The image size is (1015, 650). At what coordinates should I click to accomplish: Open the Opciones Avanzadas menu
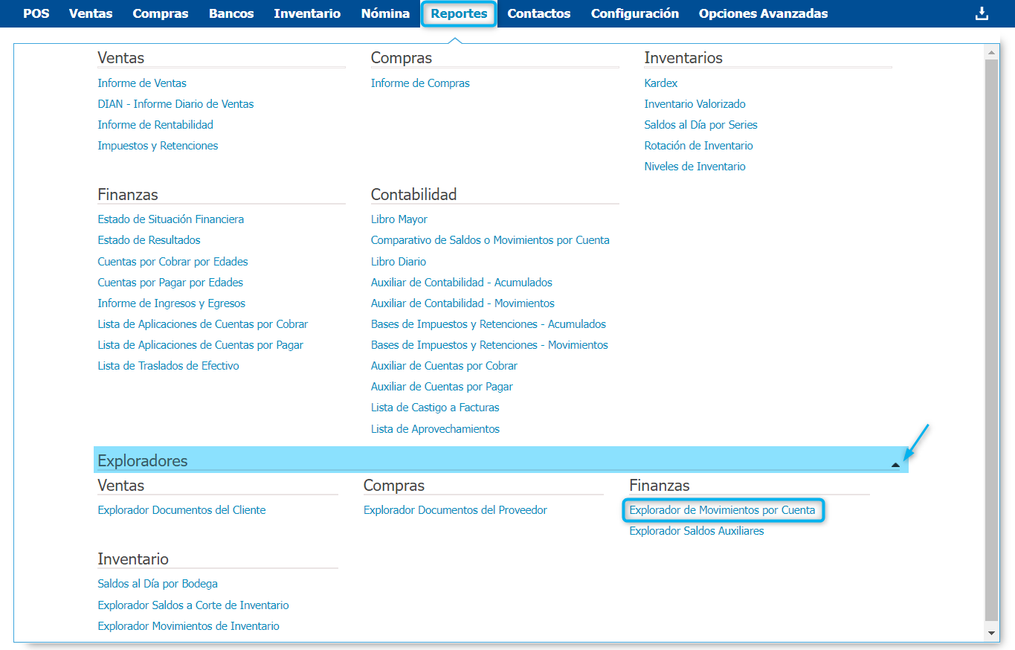pos(763,13)
